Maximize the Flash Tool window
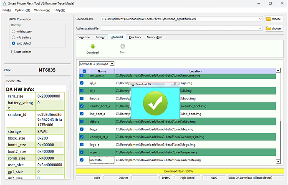The height and width of the screenshot is (185, 288). 270,3
